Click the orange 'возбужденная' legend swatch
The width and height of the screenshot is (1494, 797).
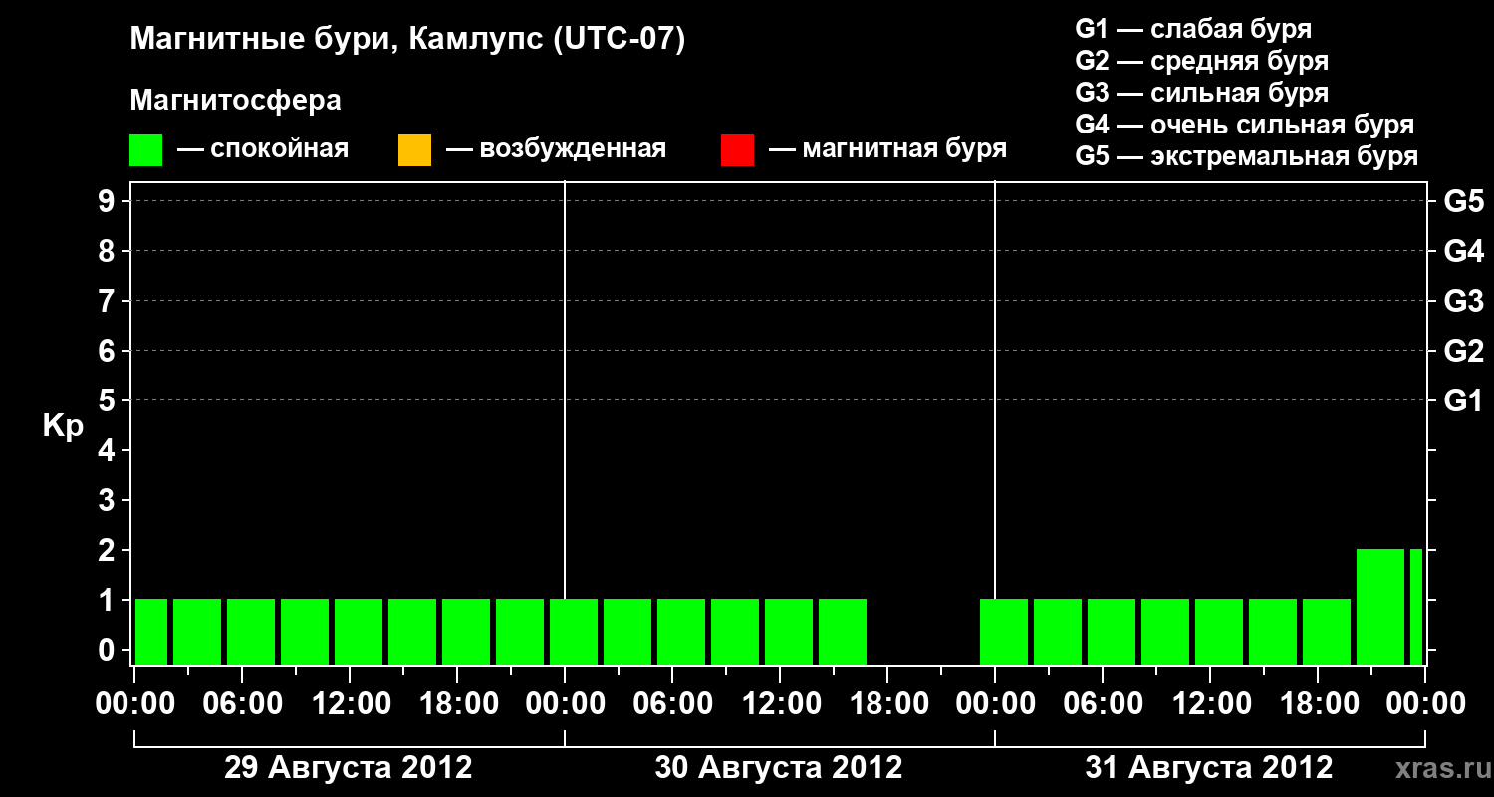(x=414, y=150)
